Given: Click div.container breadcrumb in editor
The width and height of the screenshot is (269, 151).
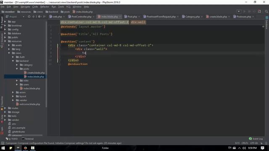Looking at the screenshot, I should (95, 22).
